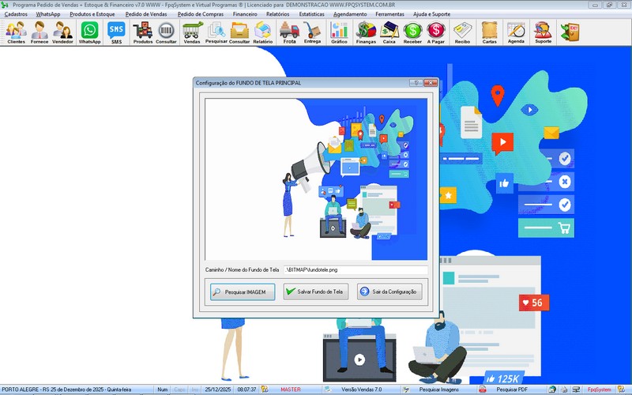Click the globe icon in status bar
Image resolution: width=632 pixels, height=395 pixels.
pos(552,389)
